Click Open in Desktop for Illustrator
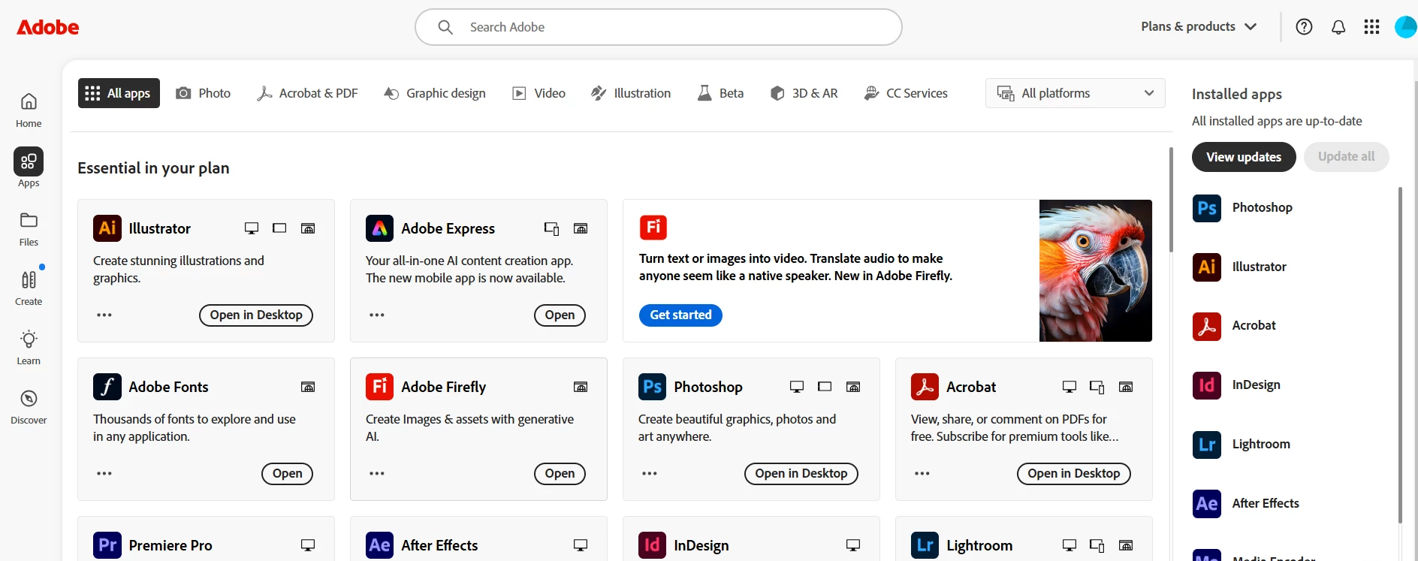Image resolution: width=1418 pixels, height=561 pixels. [256, 315]
